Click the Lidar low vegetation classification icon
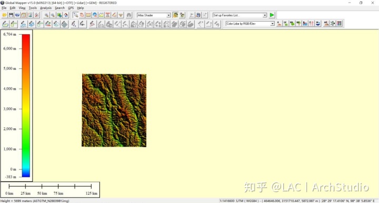Screen dimensions: 379x203 [x=286, y=24]
